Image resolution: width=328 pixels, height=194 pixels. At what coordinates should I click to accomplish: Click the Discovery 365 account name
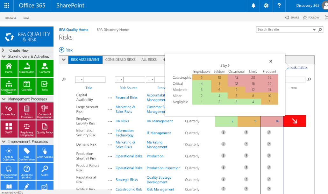[x=308, y=6]
